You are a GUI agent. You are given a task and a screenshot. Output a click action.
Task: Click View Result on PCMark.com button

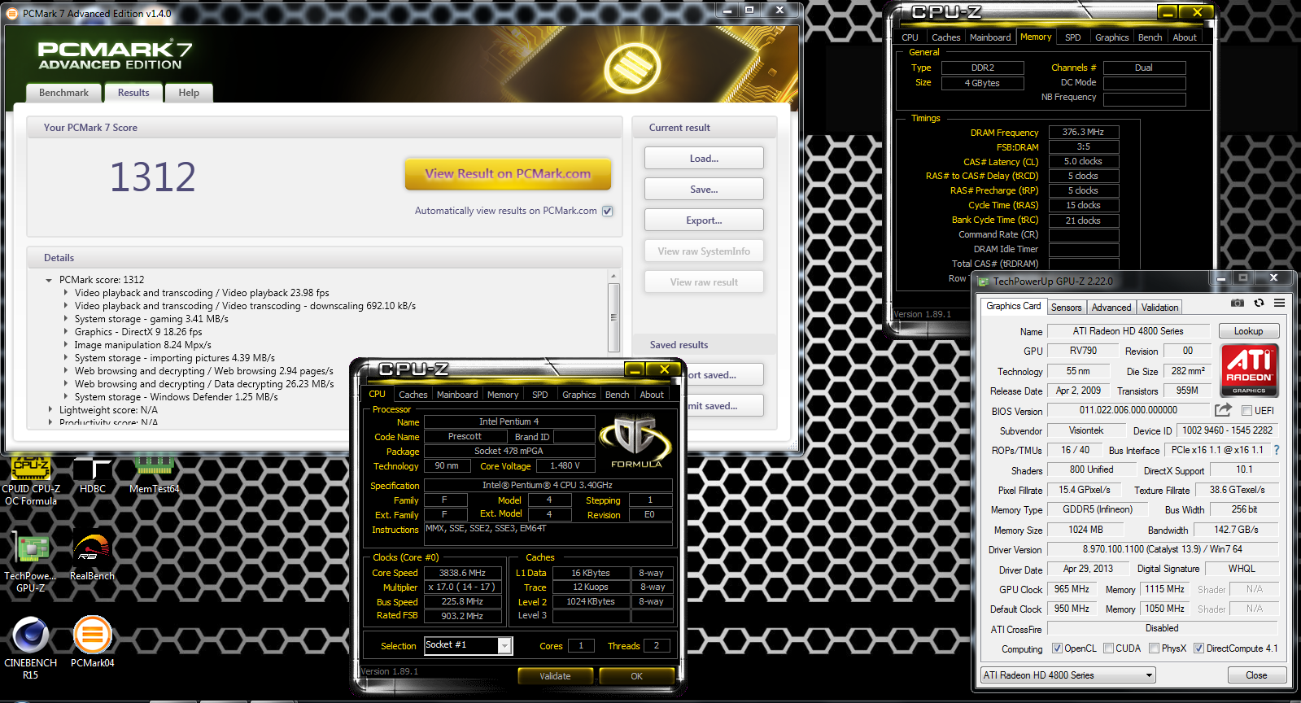508,173
